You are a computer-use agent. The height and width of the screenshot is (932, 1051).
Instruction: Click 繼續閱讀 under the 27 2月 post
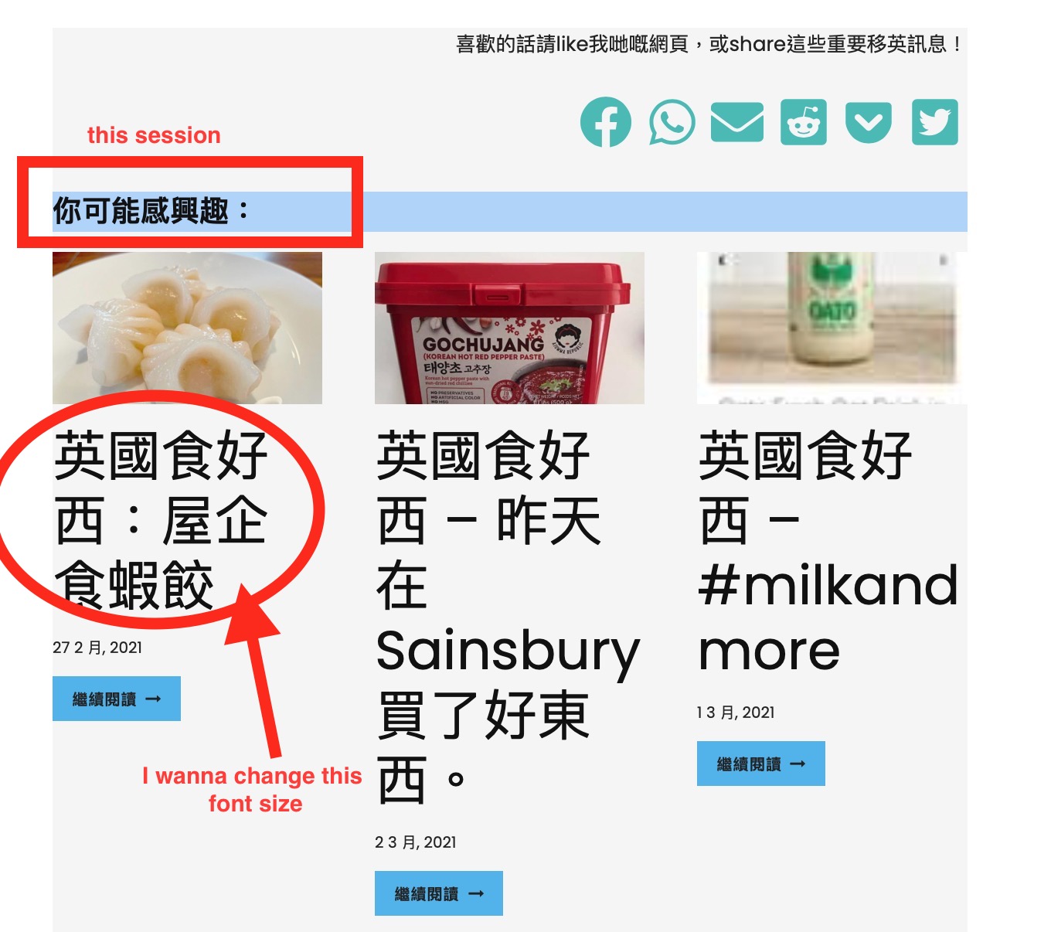tap(117, 699)
